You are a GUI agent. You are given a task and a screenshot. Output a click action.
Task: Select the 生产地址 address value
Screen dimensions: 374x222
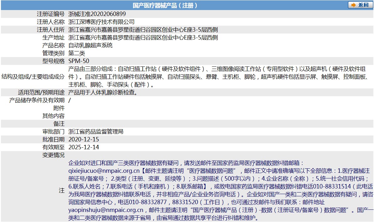point(143,38)
